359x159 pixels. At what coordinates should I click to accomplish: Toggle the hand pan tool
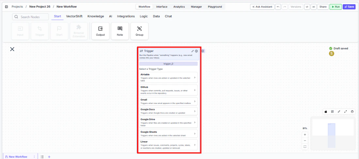(x=352, y=112)
